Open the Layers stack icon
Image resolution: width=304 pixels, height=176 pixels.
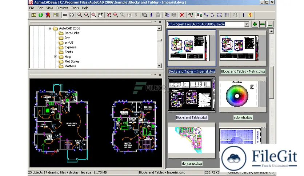coord(144,15)
